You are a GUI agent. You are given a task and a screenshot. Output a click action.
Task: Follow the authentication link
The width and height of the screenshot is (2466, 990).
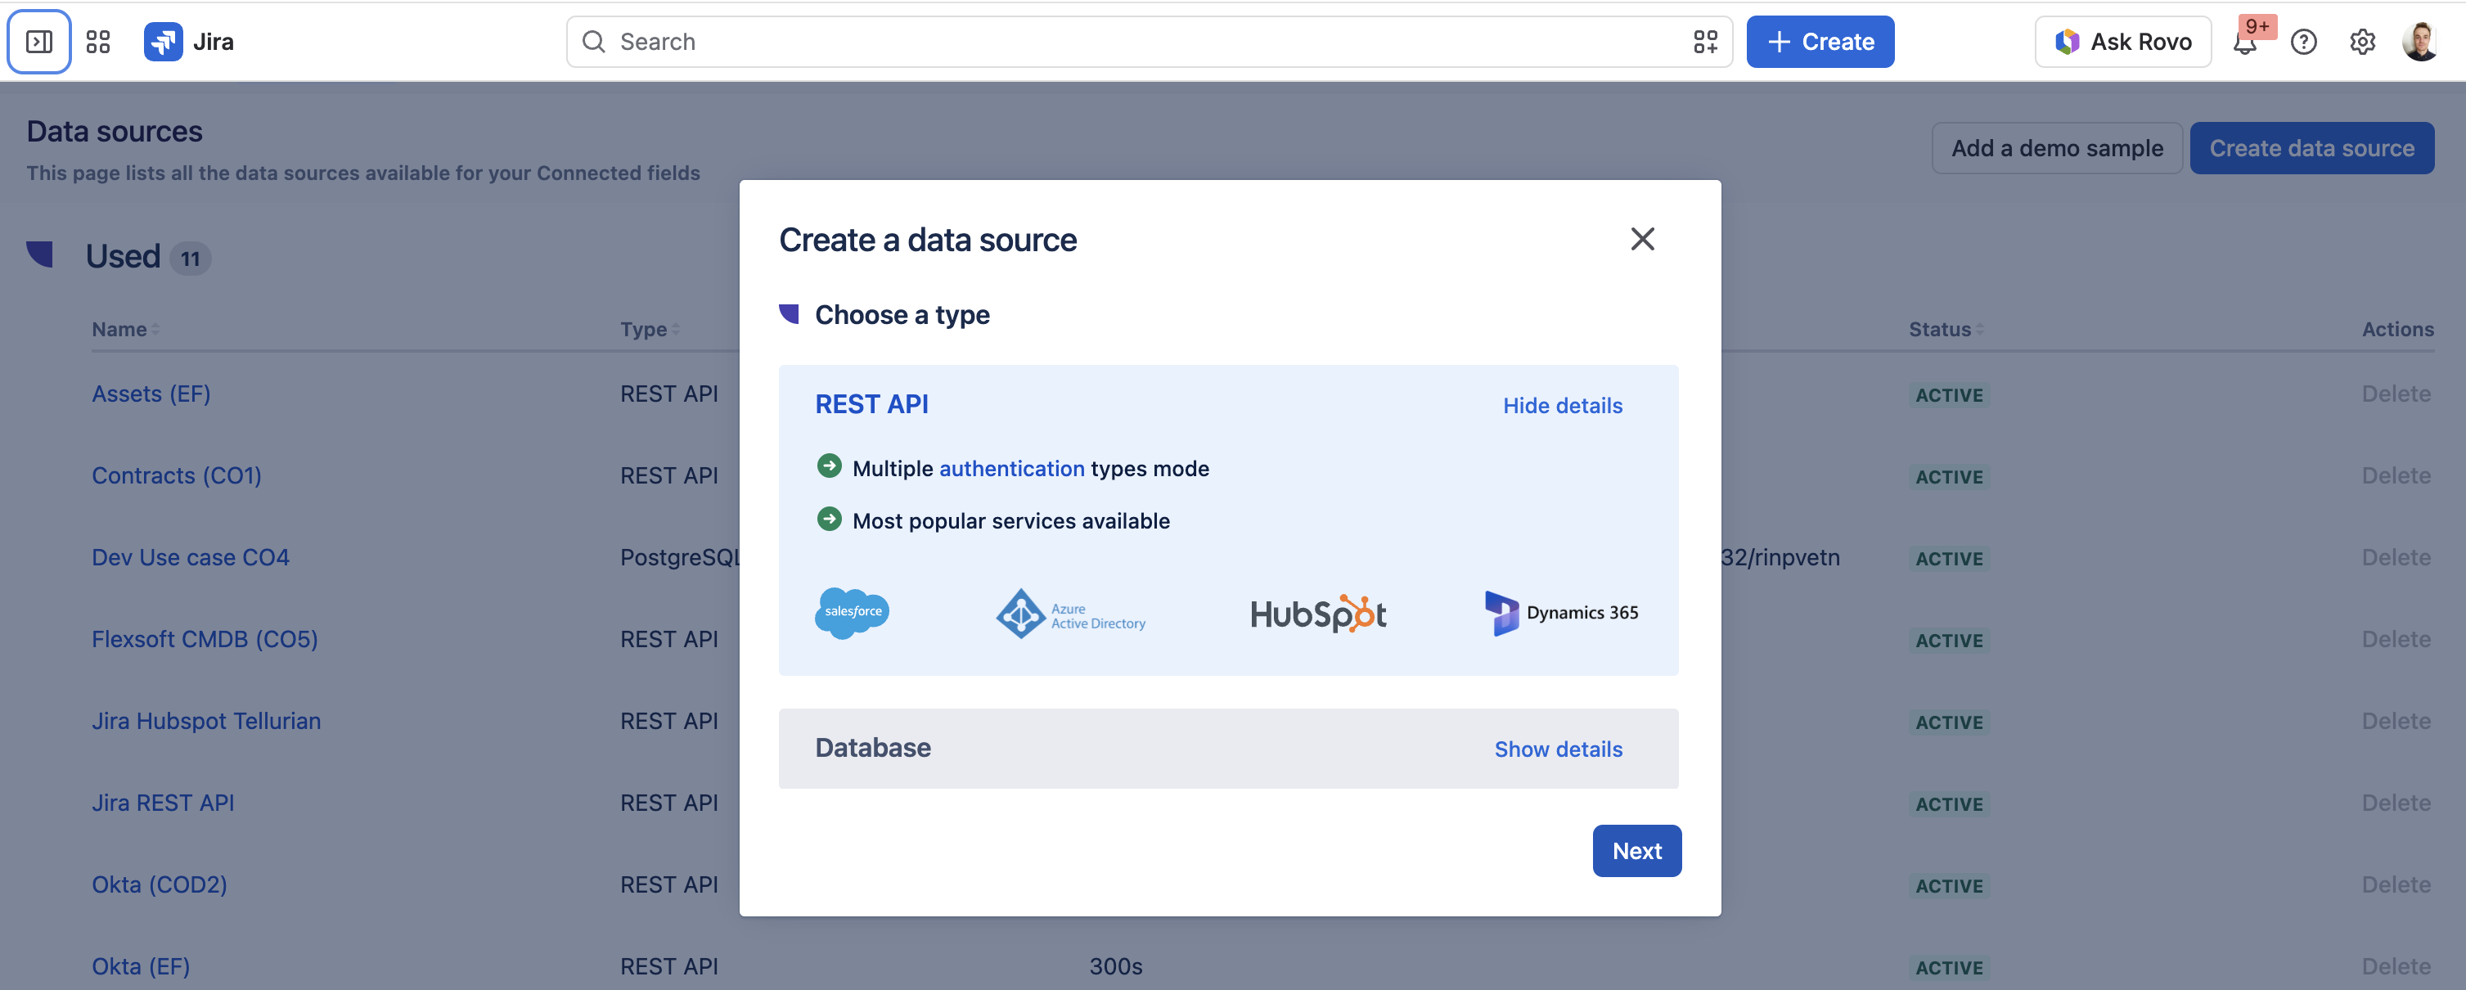coord(1012,468)
